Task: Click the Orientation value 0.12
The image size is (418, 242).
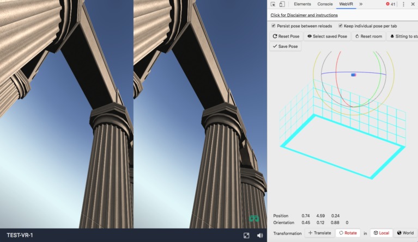Action: pos(320,222)
